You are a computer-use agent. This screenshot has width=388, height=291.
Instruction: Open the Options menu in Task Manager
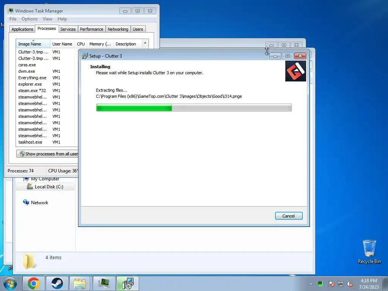(x=30, y=19)
